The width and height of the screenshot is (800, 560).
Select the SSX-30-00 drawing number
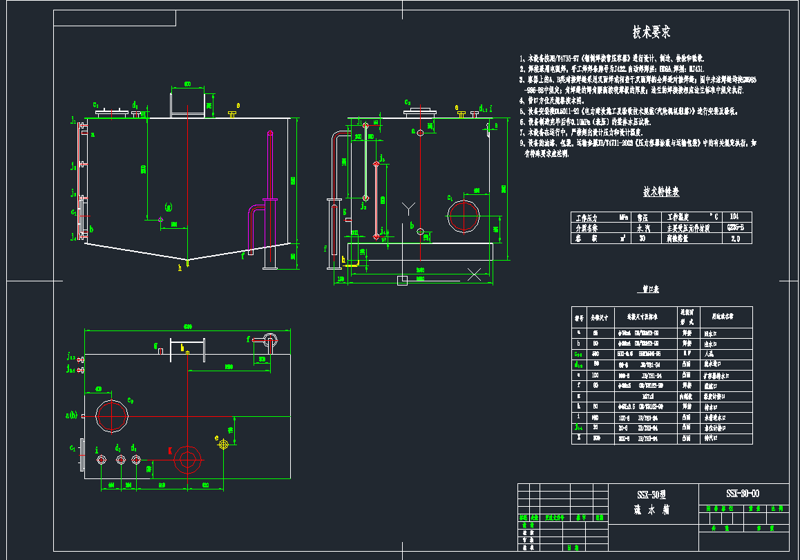click(743, 492)
